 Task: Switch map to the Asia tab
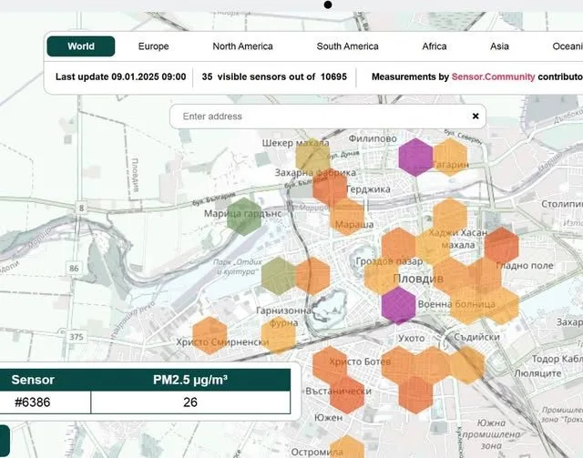tap(499, 46)
